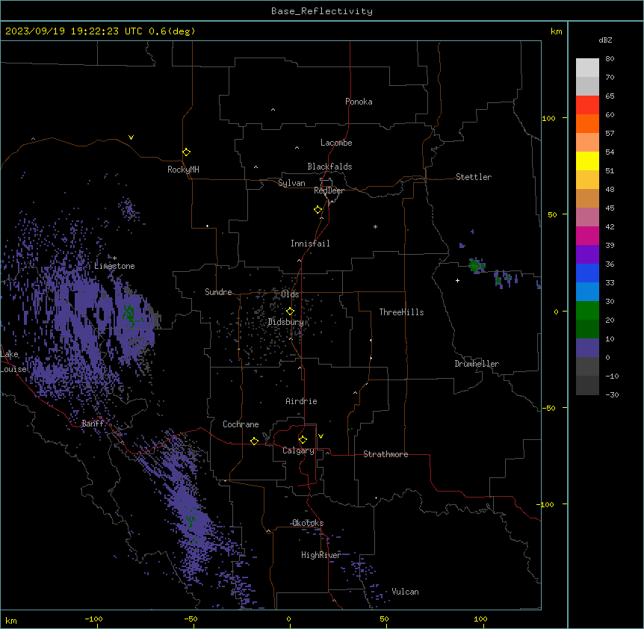The image size is (644, 629).
Task: Click the Okotoks label
Action: pyautogui.click(x=308, y=523)
